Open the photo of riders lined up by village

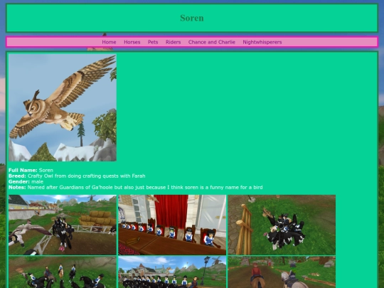pyautogui.click(x=172, y=272)
